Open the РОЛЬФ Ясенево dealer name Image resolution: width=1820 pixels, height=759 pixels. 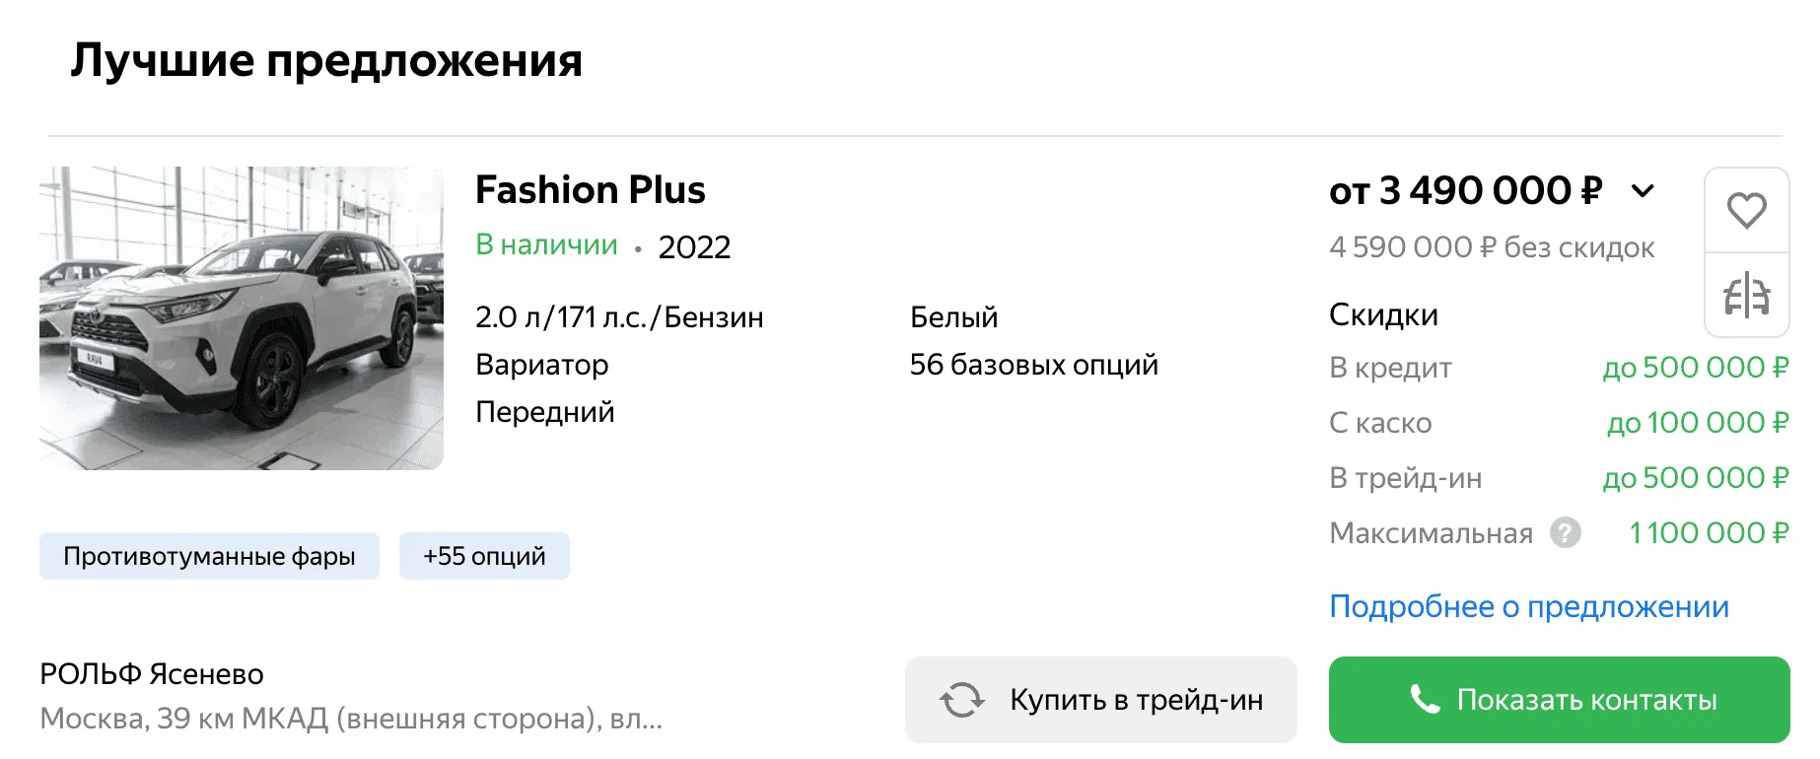point(152,674)
